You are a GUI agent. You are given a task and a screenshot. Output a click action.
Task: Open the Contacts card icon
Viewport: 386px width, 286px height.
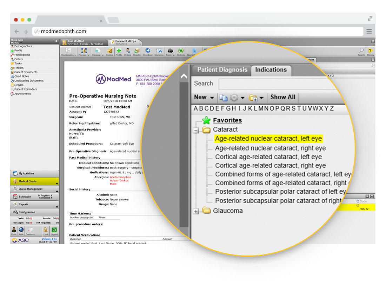pyautogui.click(x=30, y=230)
